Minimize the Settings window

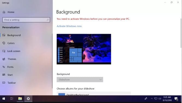coord(165,2)
